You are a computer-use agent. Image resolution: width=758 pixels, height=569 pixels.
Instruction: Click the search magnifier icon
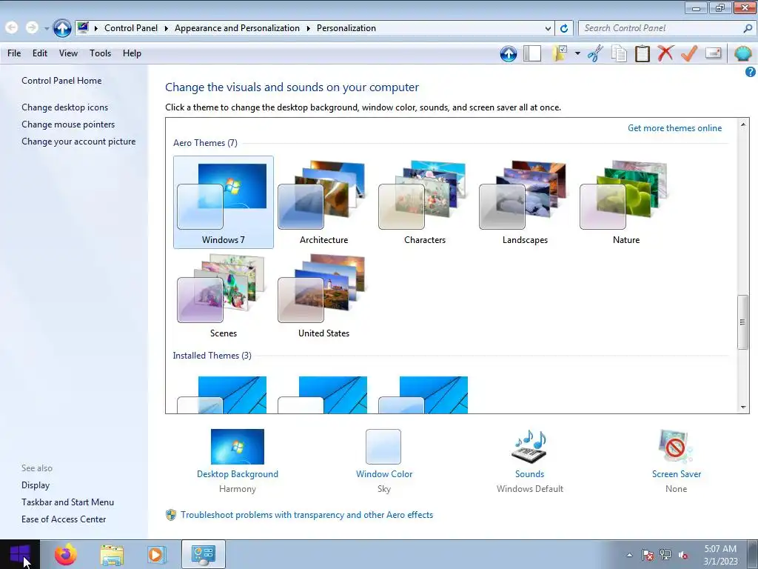(748, 29)
